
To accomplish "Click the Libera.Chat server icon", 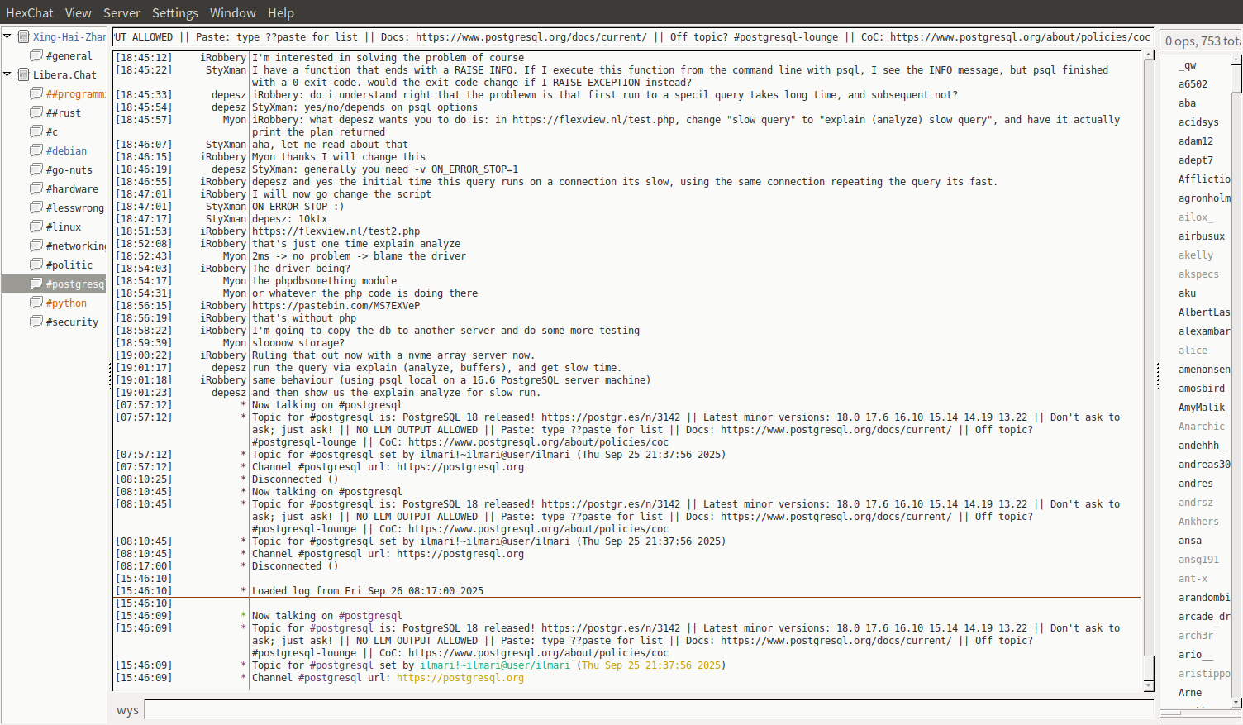I will coord(24,74).
